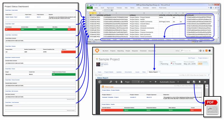Open Reporting in Workfront navigation
Screen dimensions: 224x120
pos(120,51)
